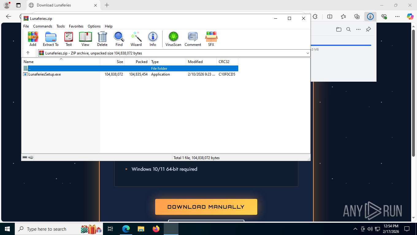Screen dimensions: 417x235
Task: Open Copilot icon in browser
Action: tap(410, 17)
